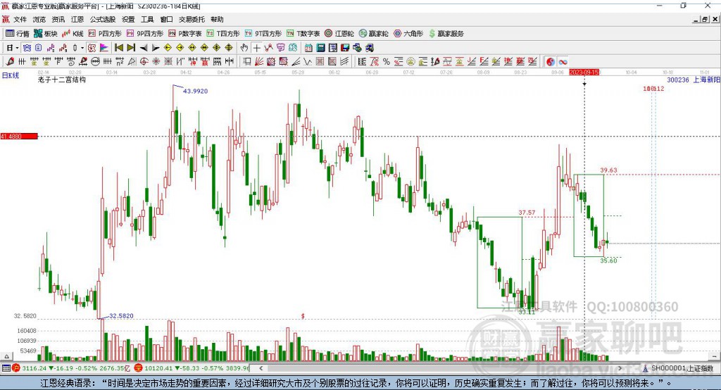Click the K线 toolbar button
The height and width of the screenshot is (390, 721).
tap(73, 34)
